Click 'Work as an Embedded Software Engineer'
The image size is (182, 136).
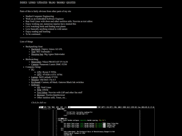click(44, 19)
